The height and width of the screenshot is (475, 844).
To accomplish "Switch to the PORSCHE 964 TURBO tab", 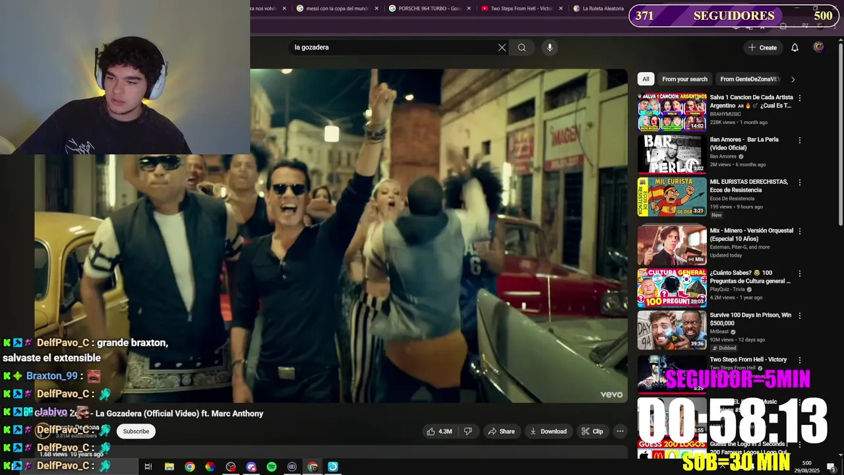I will pos(429,9).
